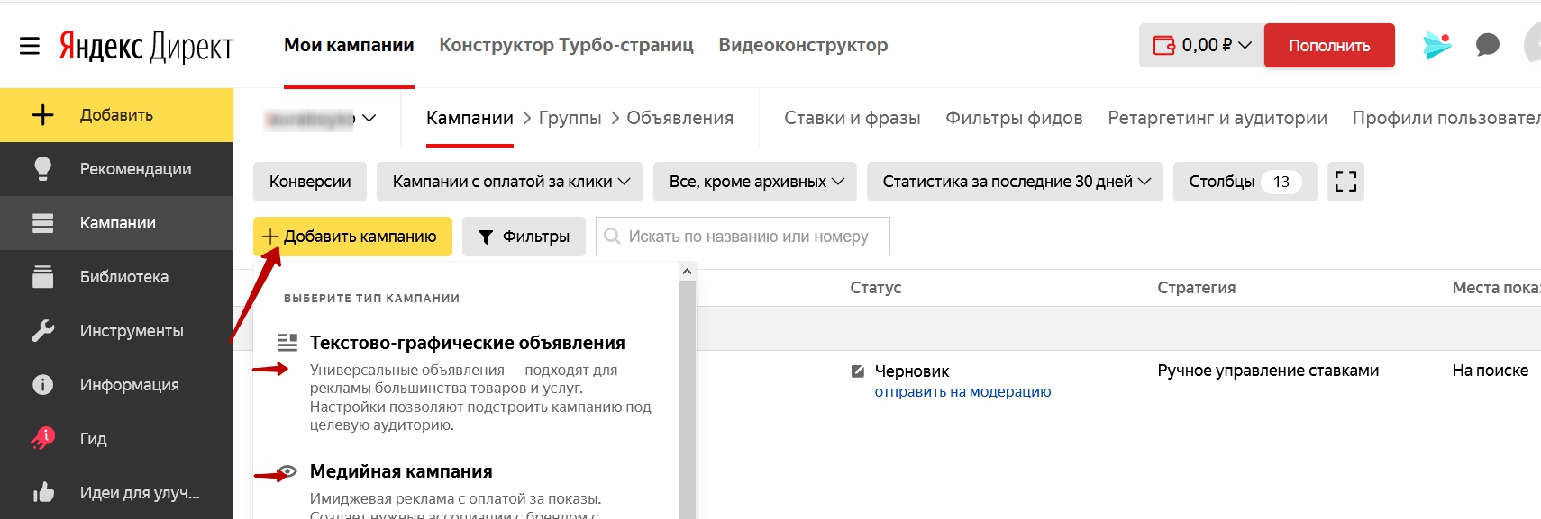The width and height of the screenshot is (1541, 519).
Task: Click the wallet balance icon
Action: click(x=1164, y=45)
